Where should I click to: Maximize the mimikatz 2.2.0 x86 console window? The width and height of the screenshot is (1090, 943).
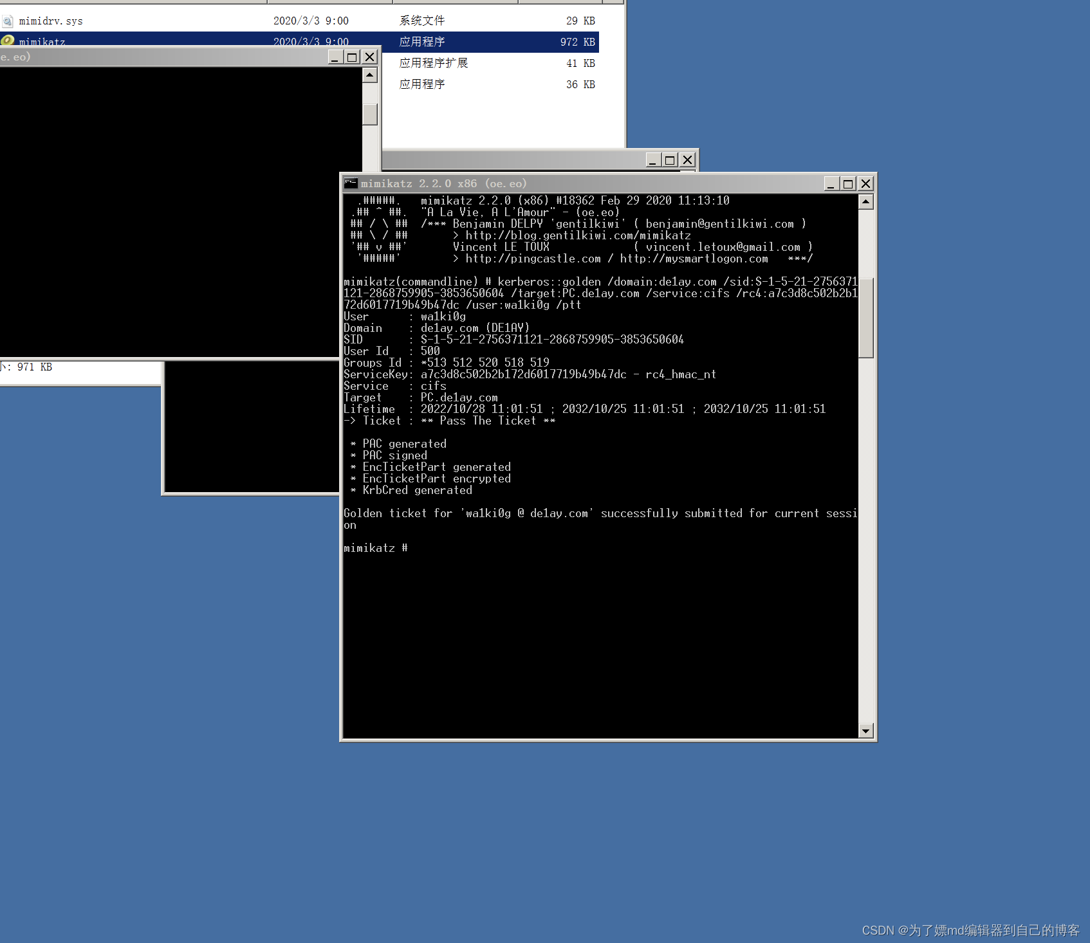848,184
